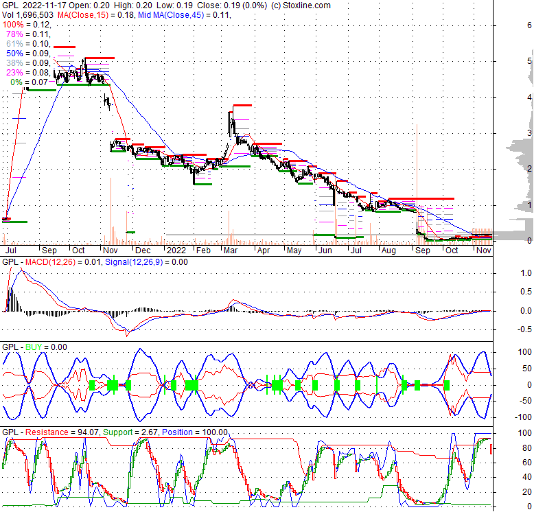Viewport: 534px width, 512px height.
Task: Click the 20 tick on the Resistance panel axis
Action: click(527, 492)
